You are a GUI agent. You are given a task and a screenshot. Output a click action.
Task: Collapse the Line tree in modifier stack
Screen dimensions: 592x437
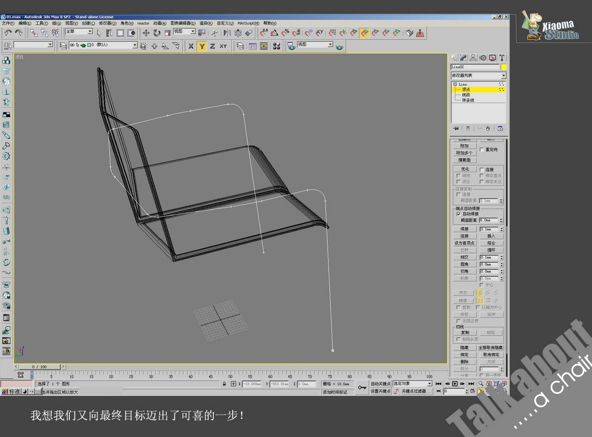tap(455, 84)
